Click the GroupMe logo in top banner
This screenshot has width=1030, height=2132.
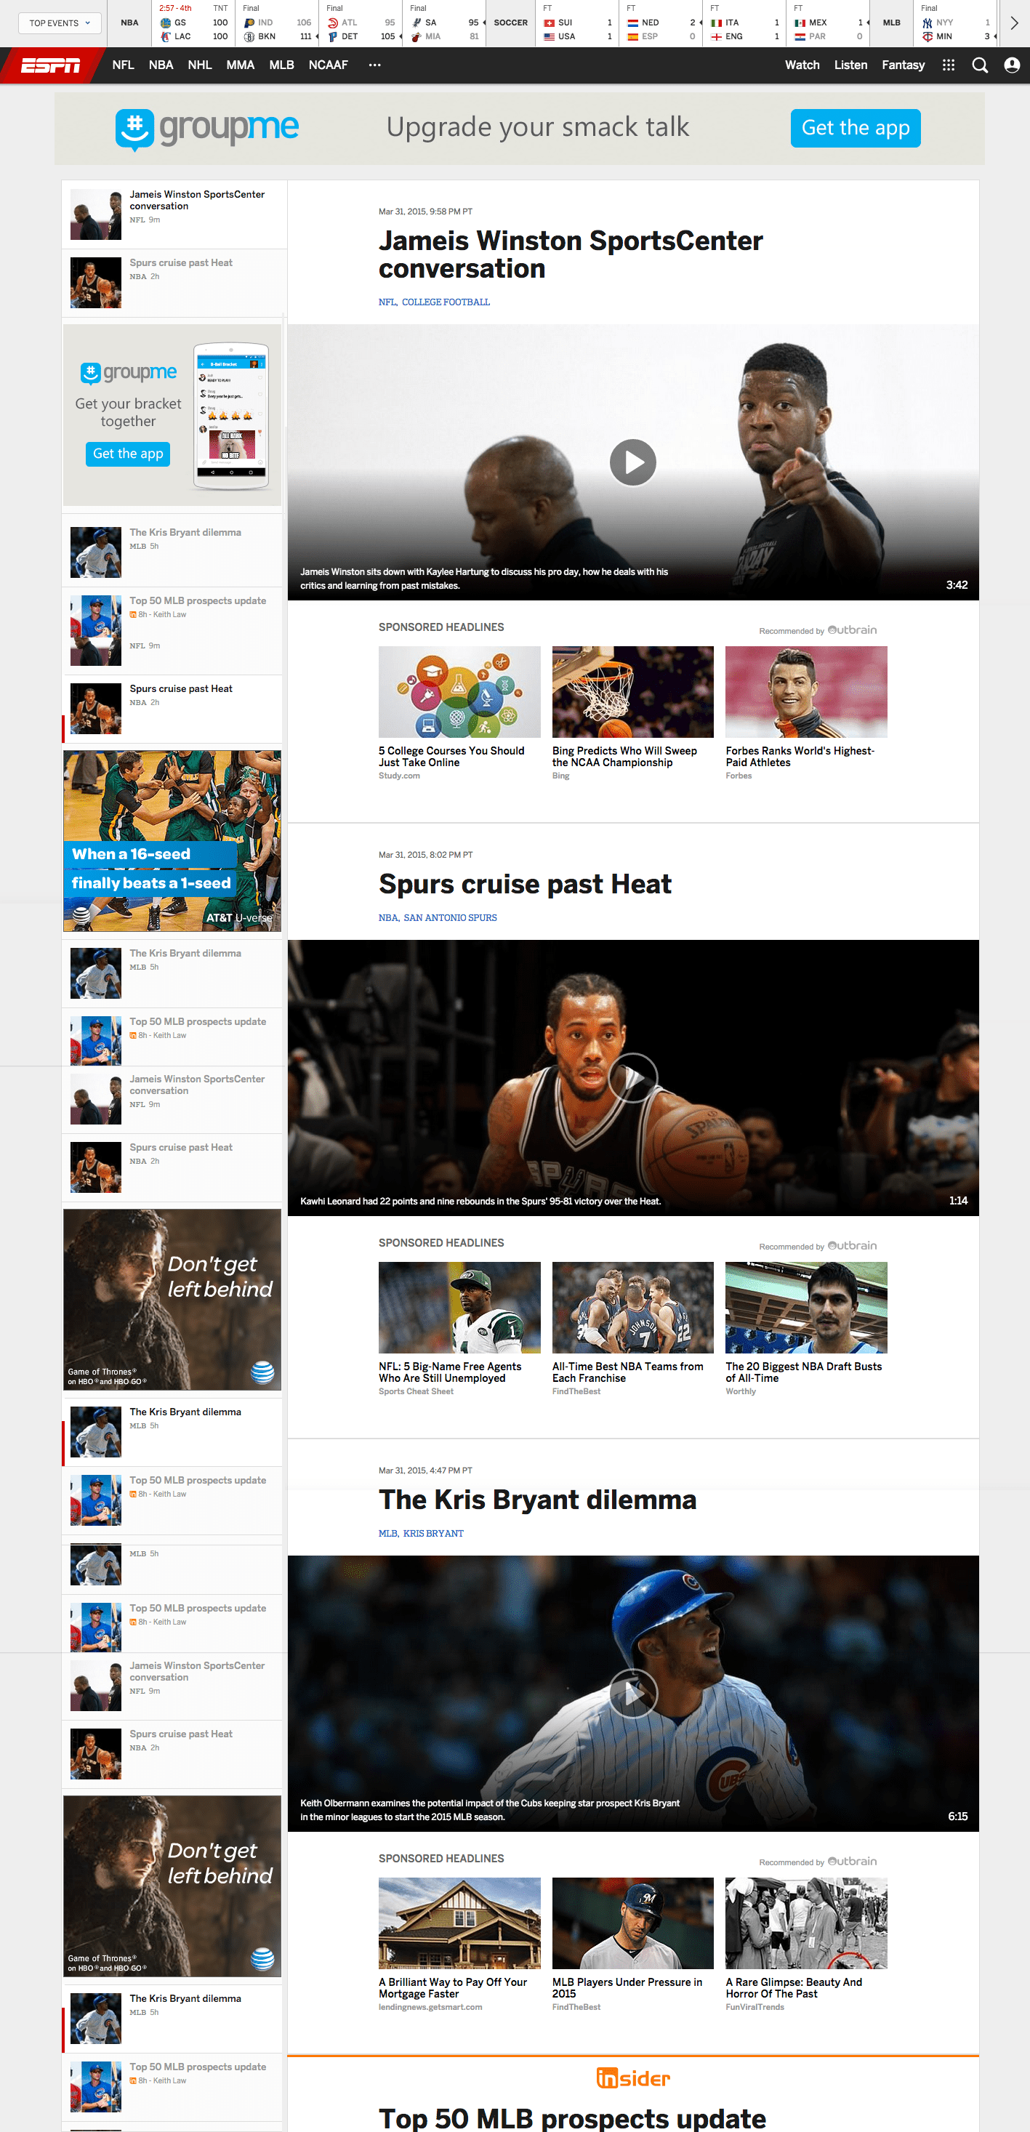tap(207, 128)
